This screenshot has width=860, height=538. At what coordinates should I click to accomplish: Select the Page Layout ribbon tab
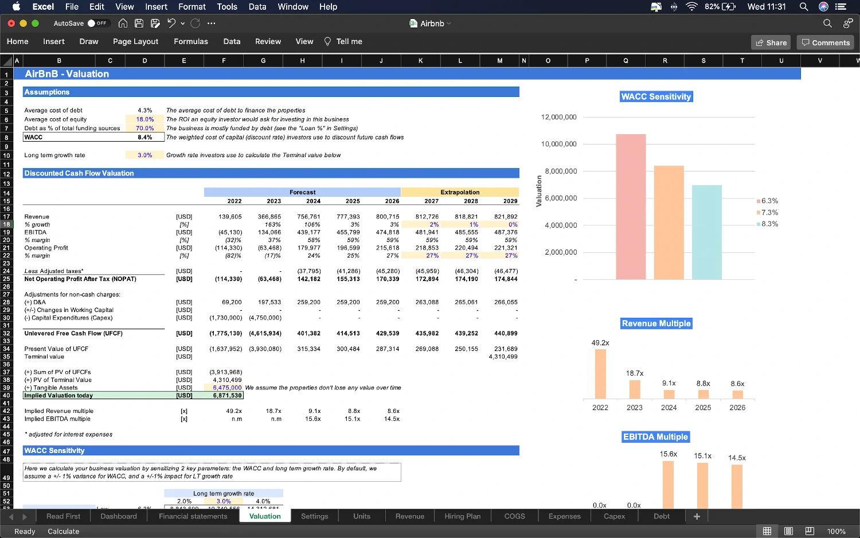coord(135,41)
